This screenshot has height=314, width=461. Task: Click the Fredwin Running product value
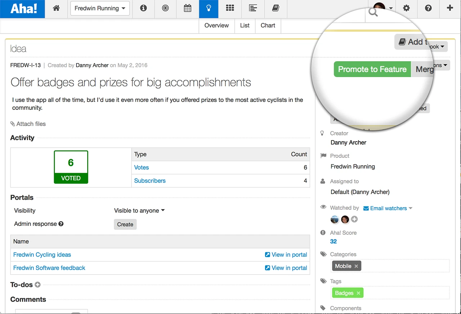point(353,167)
